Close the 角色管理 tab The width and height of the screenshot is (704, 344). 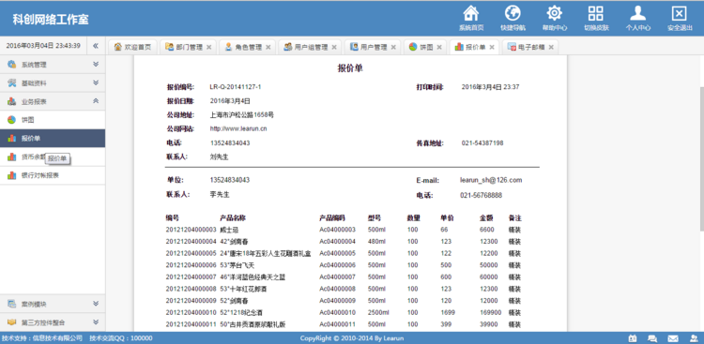(x=268, y=47)
